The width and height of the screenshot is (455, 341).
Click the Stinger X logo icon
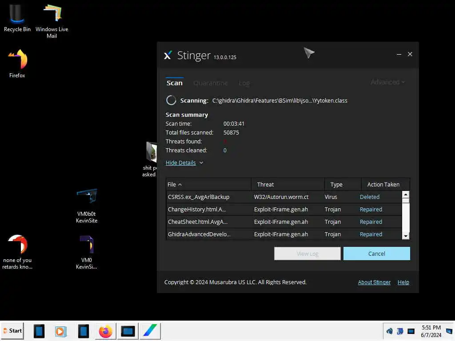tap(168, 55)
